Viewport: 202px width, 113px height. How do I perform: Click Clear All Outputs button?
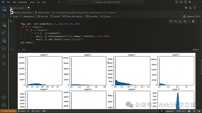click(73, 16)
